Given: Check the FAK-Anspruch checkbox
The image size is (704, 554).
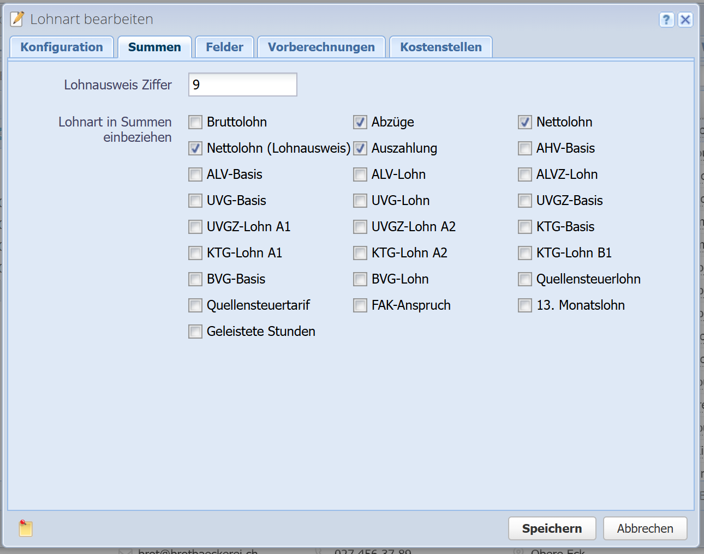Looking at the screenshot, I should pos(360,305).
